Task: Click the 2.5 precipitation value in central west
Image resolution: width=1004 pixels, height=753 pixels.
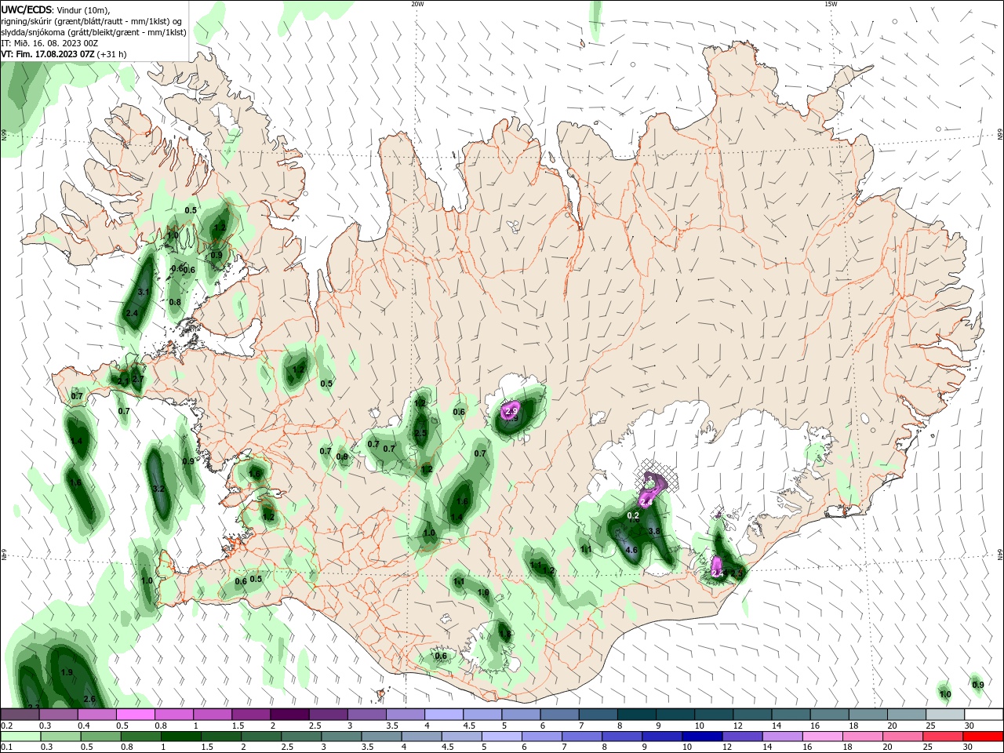Action: (420, 433)
